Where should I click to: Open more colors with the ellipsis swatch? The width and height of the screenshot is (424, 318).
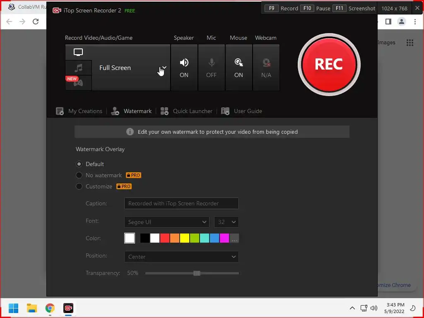click(234, 238)
